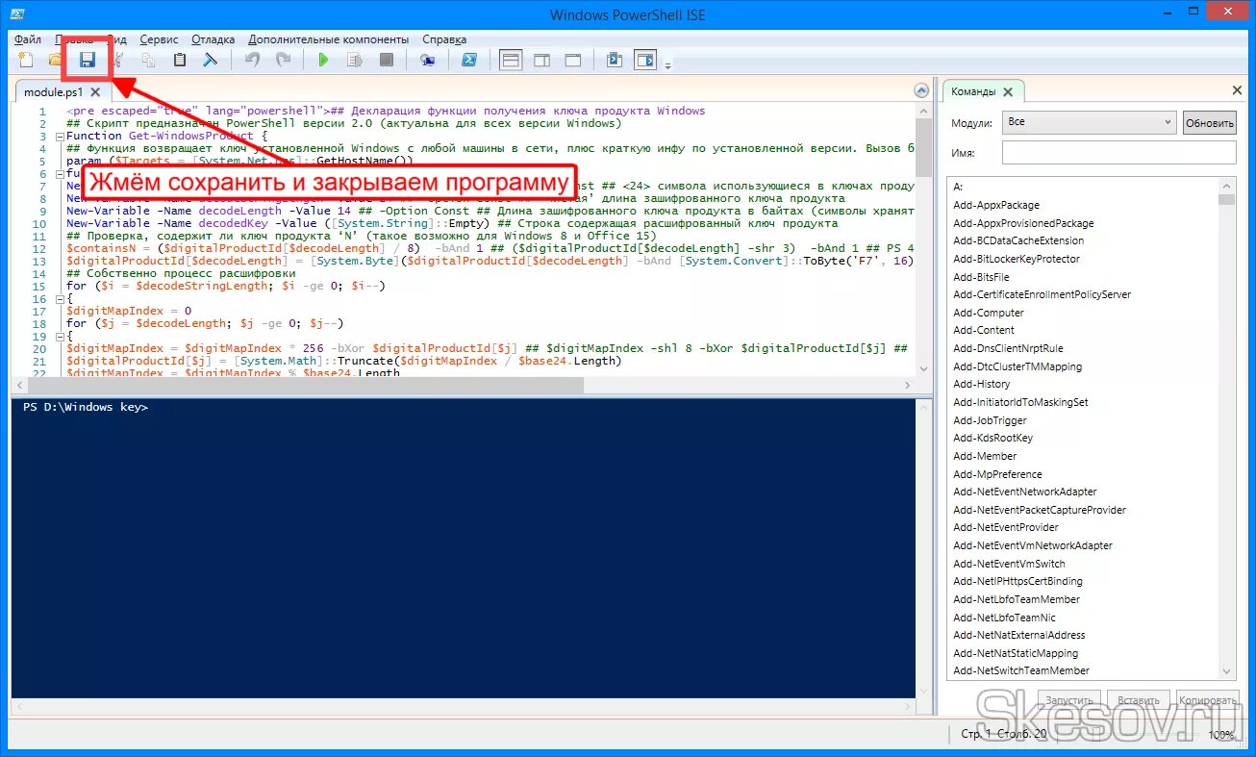Show script pane maximized layout icon
Viewport: 1256px width, 757px height.
pyautogui.click(x=572, y=60)
